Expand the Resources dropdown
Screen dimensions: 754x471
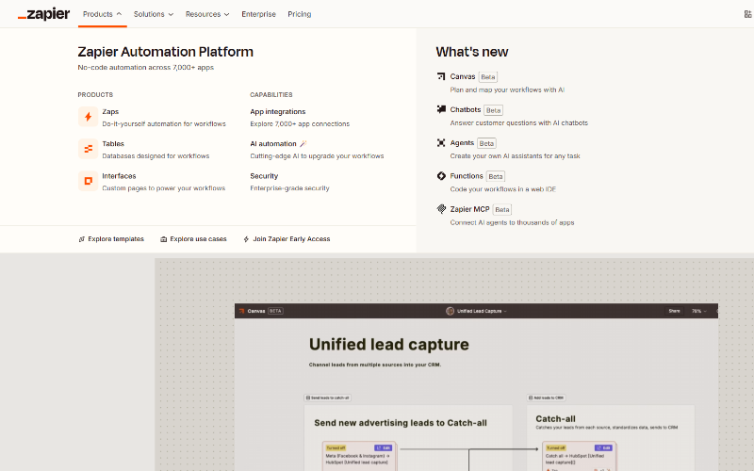(x=207, y=14)
